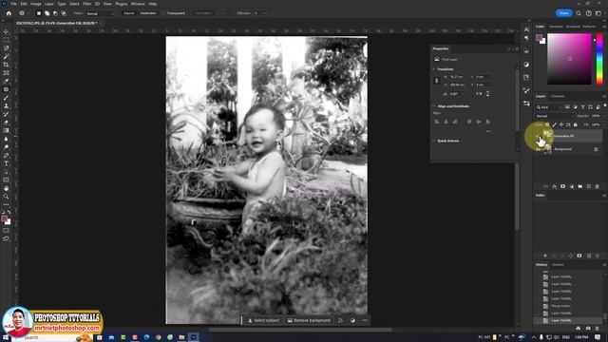Open the Adjustments panel icon in side strip
This screenshot has height=342, width=608.
click(526, 65)
